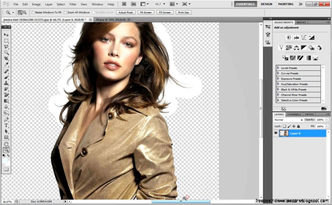Screen dimensions: 332x205
Task: Select the Layer 0 thumbnail
Action: [284, 133]
